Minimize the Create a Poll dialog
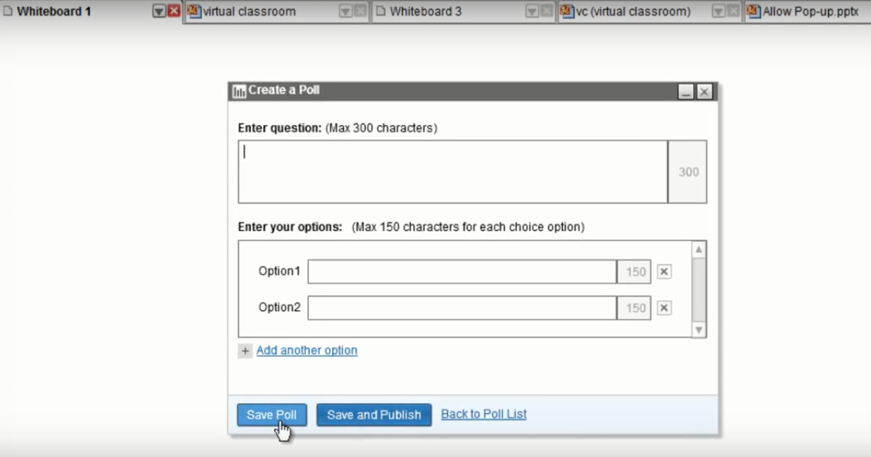The width and height of the screenshot is (871, 457). coord(686,92)
